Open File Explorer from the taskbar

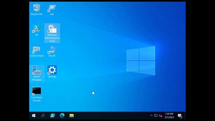pos(72,116)
